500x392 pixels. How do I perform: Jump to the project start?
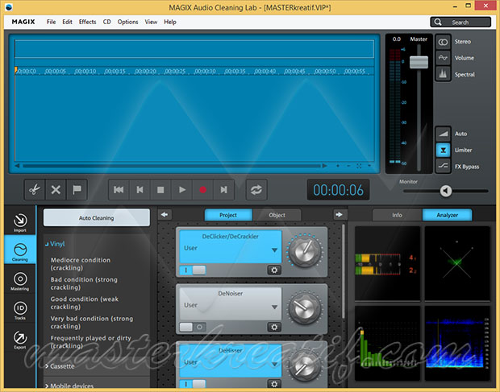pos(119,190)
